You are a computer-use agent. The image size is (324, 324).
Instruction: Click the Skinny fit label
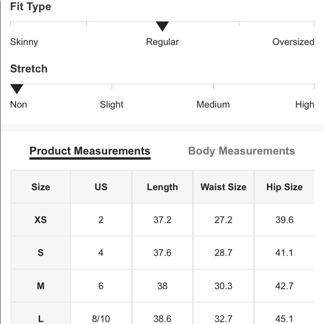(24, 42)
